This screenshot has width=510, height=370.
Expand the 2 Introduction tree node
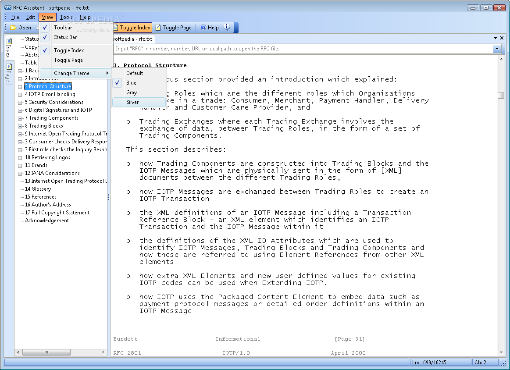click(20, 78)
